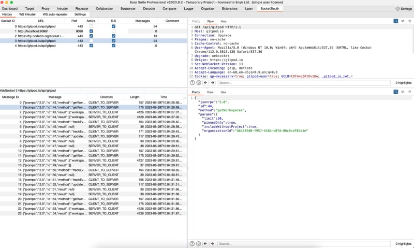The image size is (414, 248).
Task: Sort messages by Time column header
Action: pos(164,97)
